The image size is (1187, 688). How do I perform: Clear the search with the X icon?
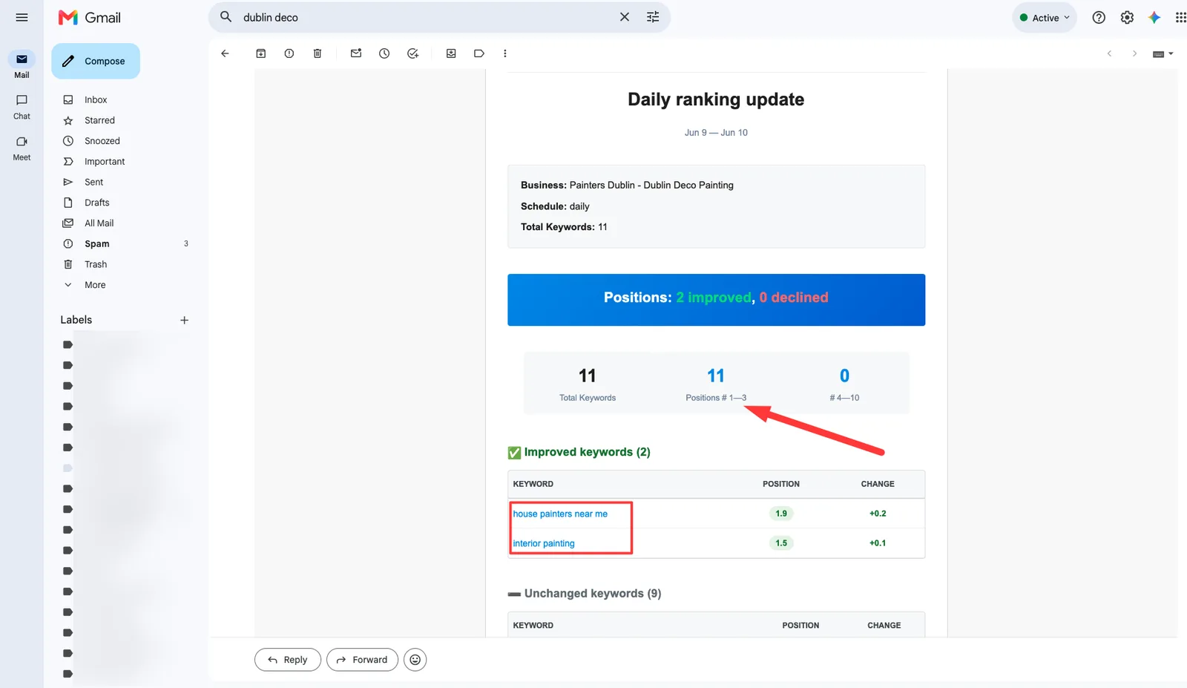(x=625, y=17)
